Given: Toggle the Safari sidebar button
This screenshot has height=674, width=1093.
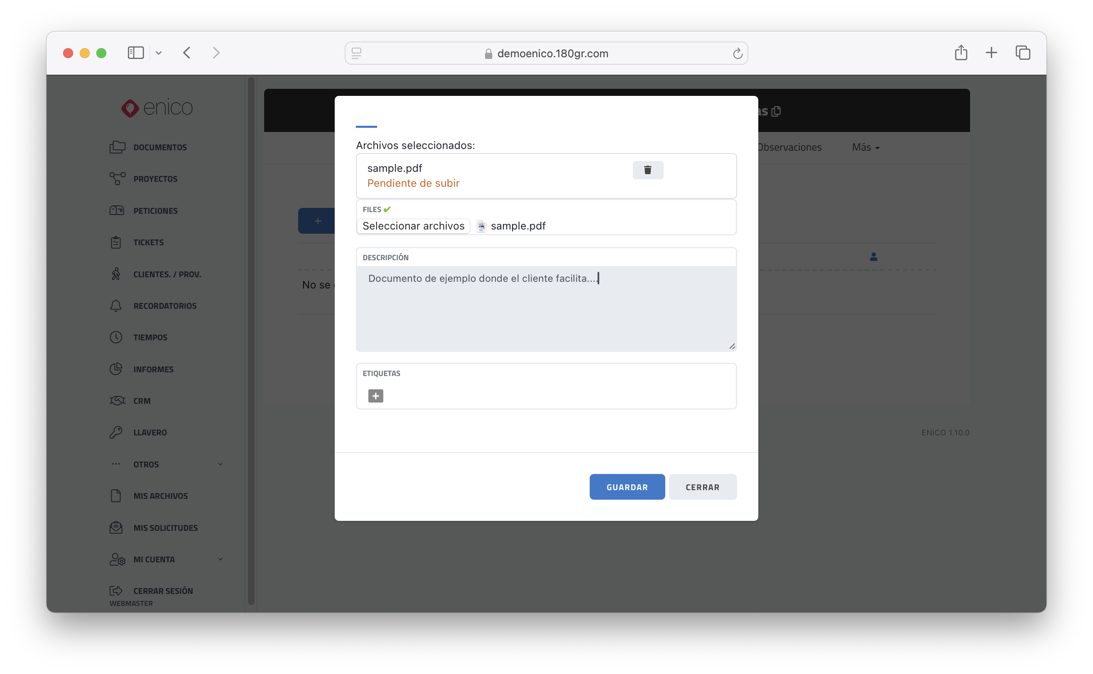Looking at the screenshot, I should click(x=135, y=53).
